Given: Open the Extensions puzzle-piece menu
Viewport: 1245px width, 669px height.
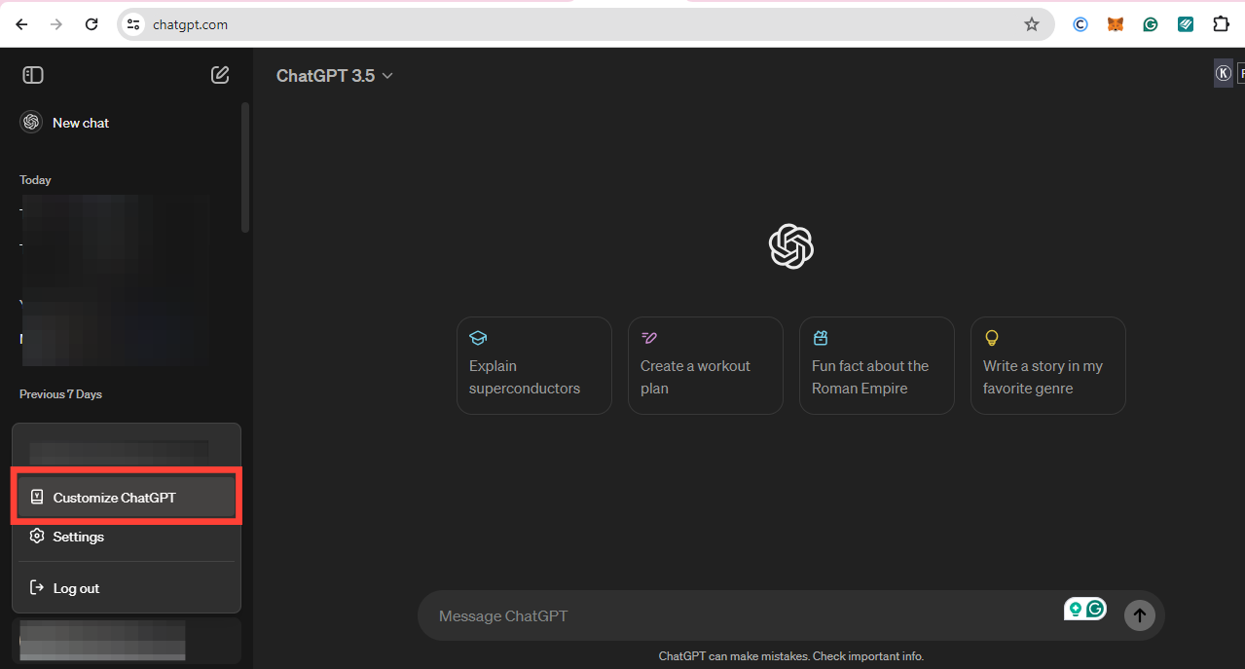Looking at the screenshot, I should tap(1221, 24).
